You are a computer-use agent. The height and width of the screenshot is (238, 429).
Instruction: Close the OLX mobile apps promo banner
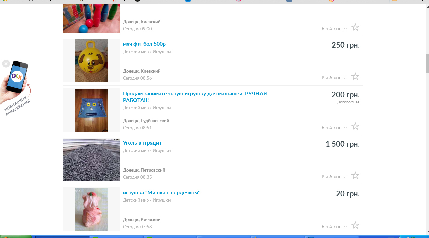(6, 63)
